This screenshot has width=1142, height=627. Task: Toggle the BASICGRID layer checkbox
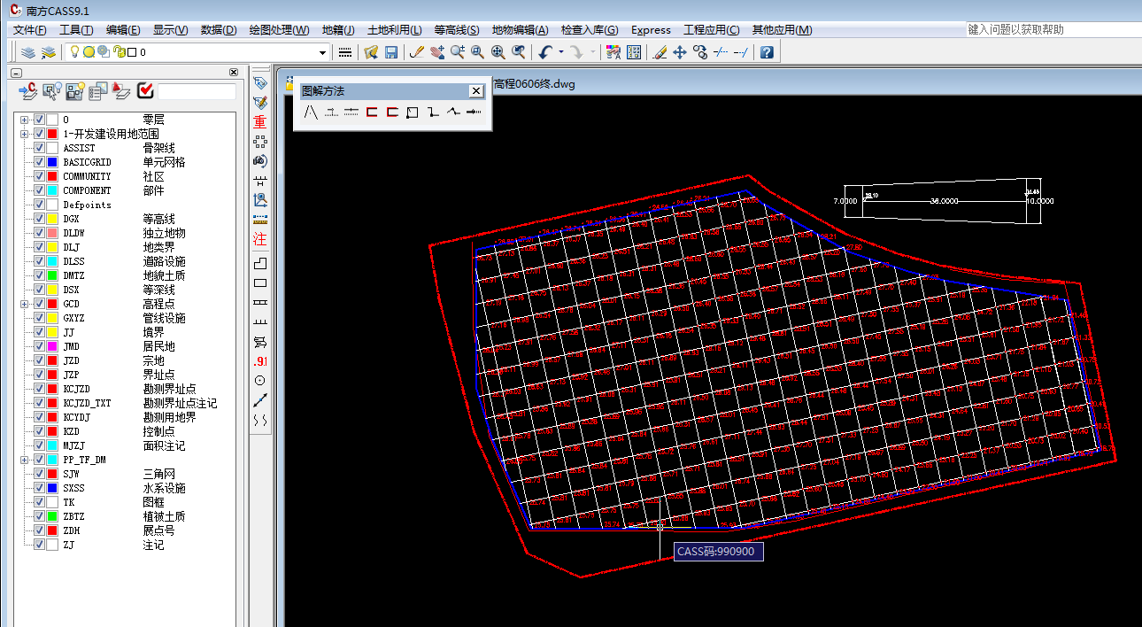pyautogui.click(x=39, y=162)
